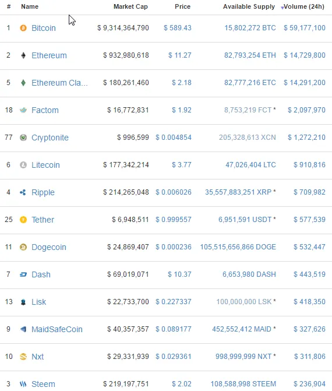Image resolution: width=332 pixels, height=391 pixels.
Task: Open the Dogecoin link
Action: [x=49, y=247]
